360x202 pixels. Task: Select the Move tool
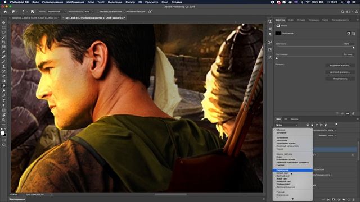(4, 22)
